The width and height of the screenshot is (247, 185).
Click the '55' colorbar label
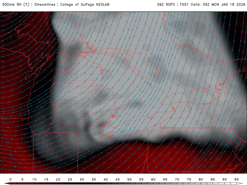click(141, 179)
